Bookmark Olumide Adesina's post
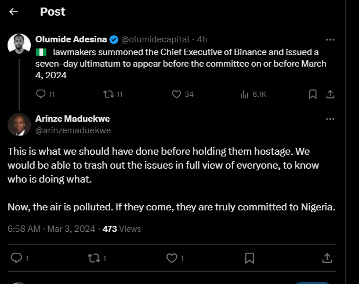359x284 pixels. click(x=312, y=94)
